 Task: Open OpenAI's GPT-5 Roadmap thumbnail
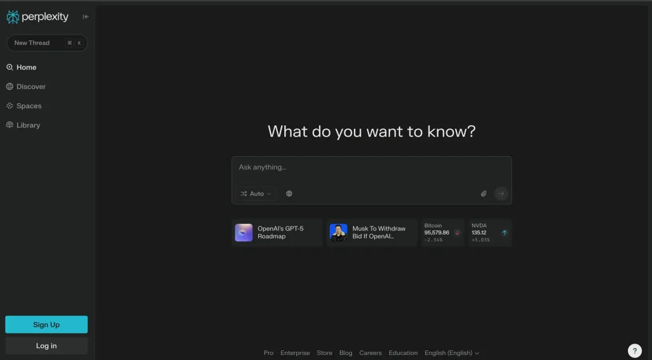[x=244, y=233]
